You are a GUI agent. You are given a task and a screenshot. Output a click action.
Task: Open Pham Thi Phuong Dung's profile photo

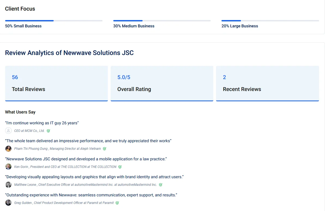(8, 149)
